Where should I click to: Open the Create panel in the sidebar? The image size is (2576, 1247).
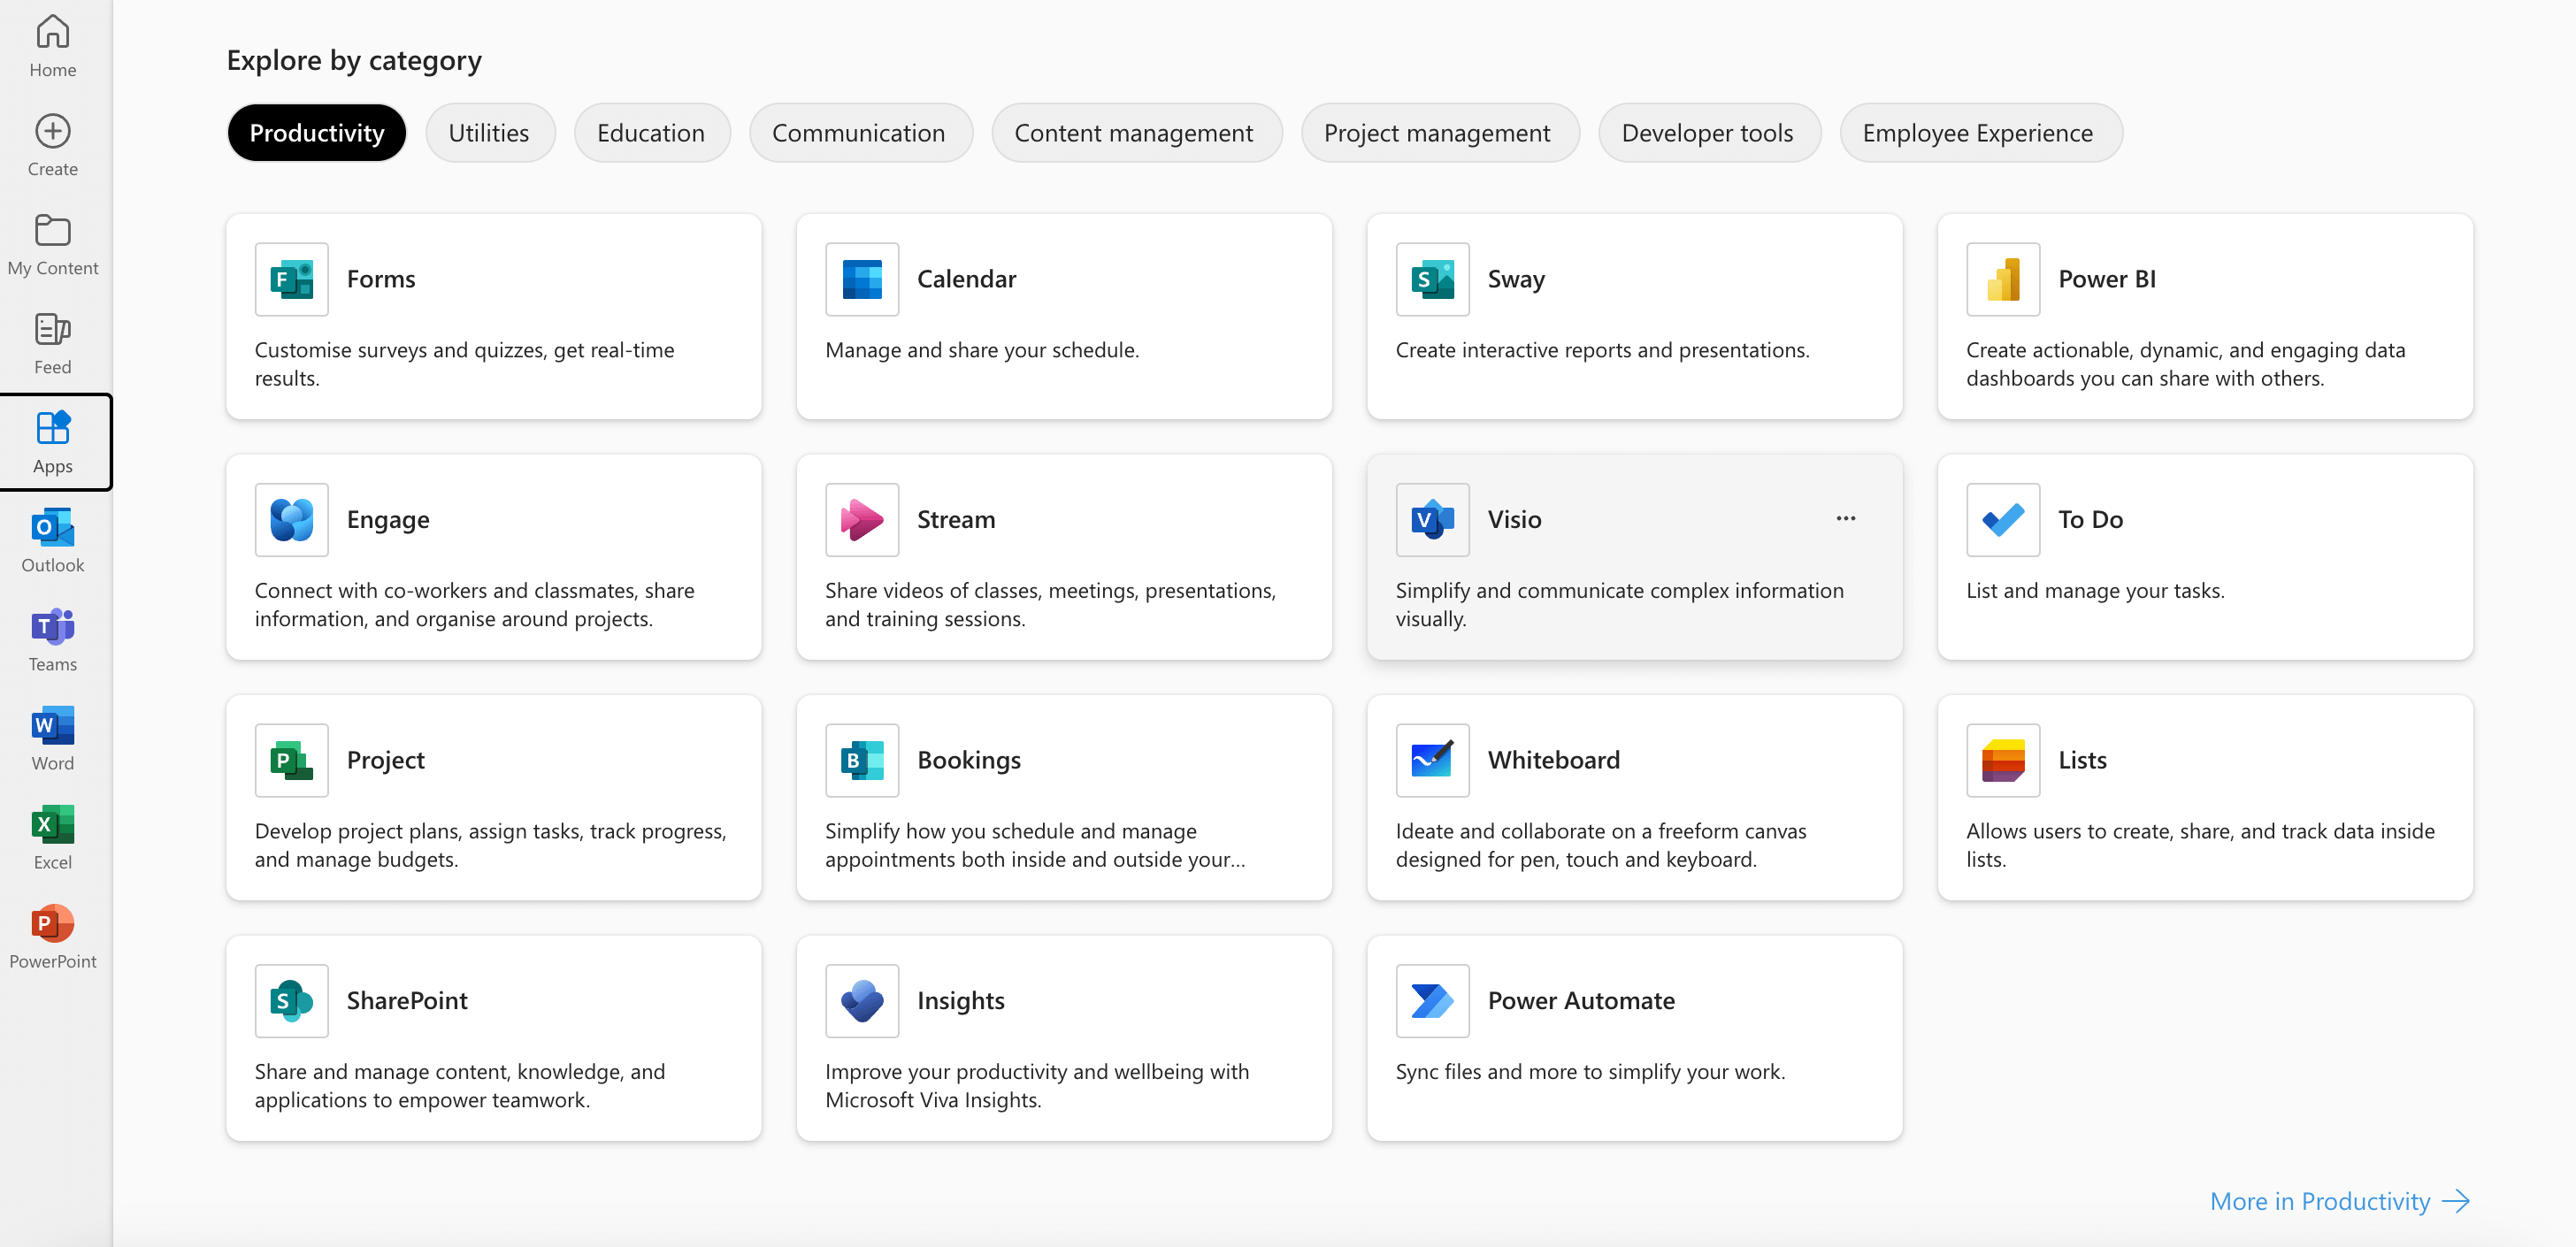tap(52, 143)
